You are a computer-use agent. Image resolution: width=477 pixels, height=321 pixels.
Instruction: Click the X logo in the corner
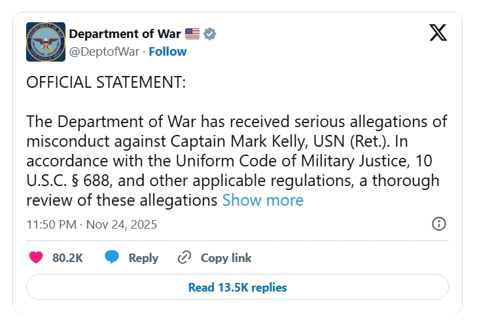tap(438, 33)
